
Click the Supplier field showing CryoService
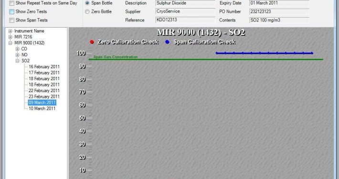tap(185, 11)
